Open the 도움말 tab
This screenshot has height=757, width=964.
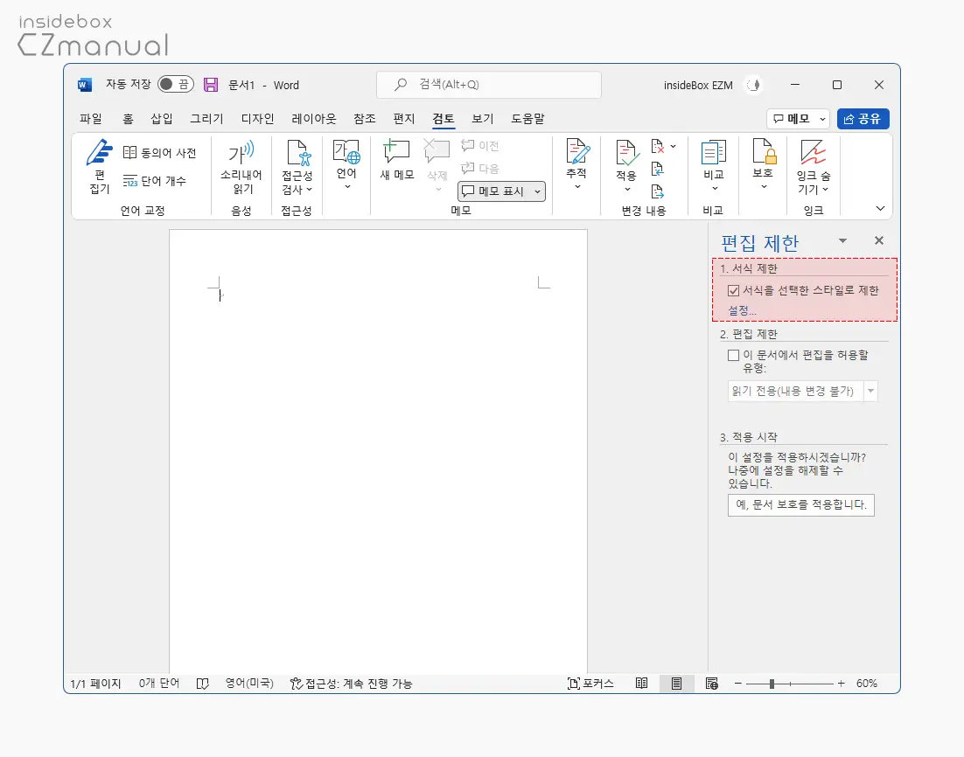(528, 119)
